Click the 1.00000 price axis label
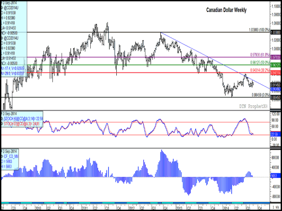Viewport: 282px width, 211px height. (276, 49)
